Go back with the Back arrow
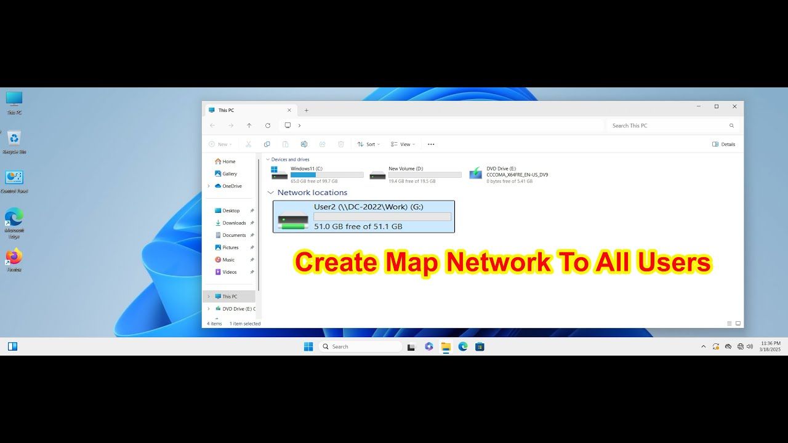The image size is (788, 443). (212, 126)
